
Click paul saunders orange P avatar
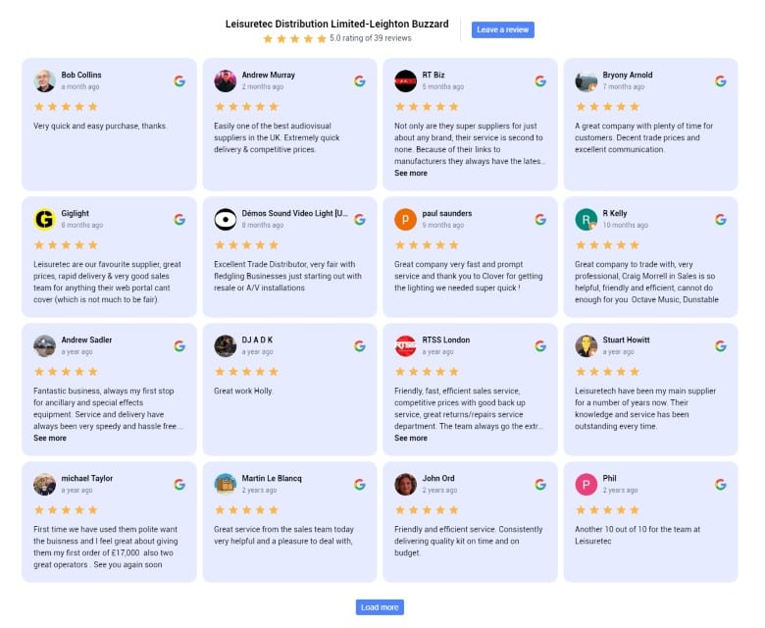click(405, 219)
